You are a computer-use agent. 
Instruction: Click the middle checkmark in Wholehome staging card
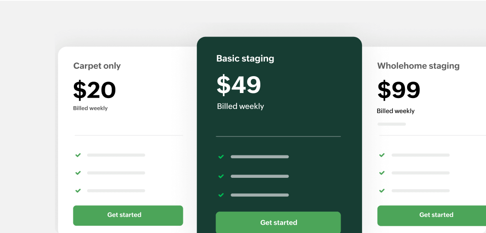click(x=382, y=173)
